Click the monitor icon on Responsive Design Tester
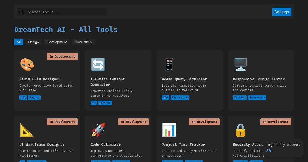 coord(240,65)
